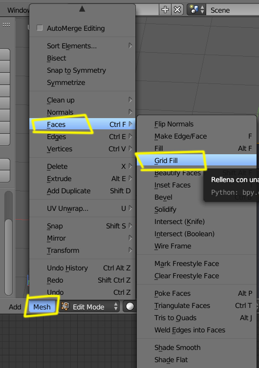Screen dimensions: 259x368
Task: Open the Window menu in top bar
Action: pyautogui.click(x=18, y=10)
